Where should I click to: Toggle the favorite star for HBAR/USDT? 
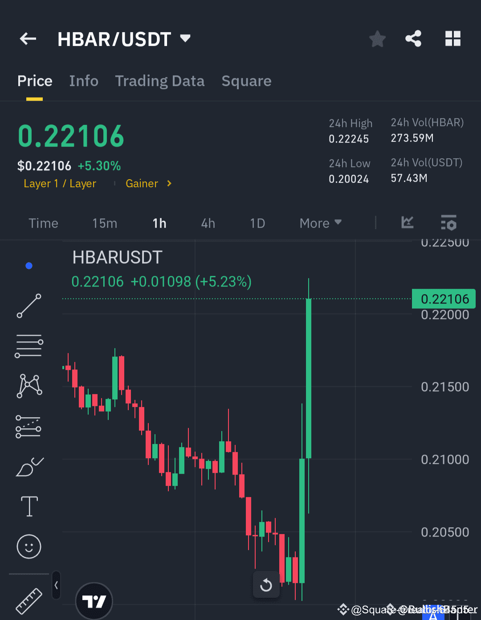tap(377, 39)
